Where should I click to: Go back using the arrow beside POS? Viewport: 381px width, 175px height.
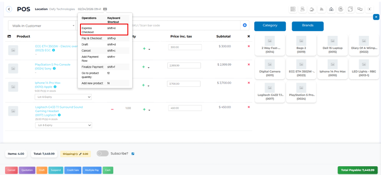pos(9,9)
